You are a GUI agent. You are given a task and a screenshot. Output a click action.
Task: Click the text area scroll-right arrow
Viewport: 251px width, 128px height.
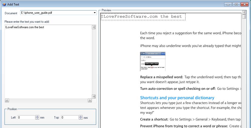pyautogui.click(x=90, y=101)
